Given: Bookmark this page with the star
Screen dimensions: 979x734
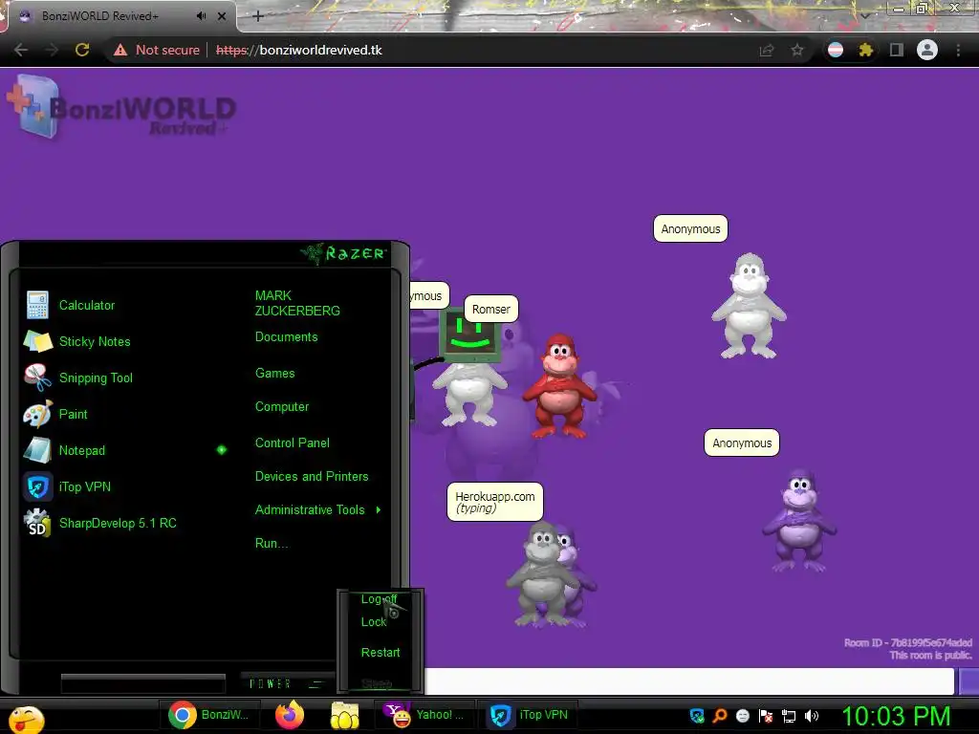Looking at the screenshot, I should pos(797,50).
